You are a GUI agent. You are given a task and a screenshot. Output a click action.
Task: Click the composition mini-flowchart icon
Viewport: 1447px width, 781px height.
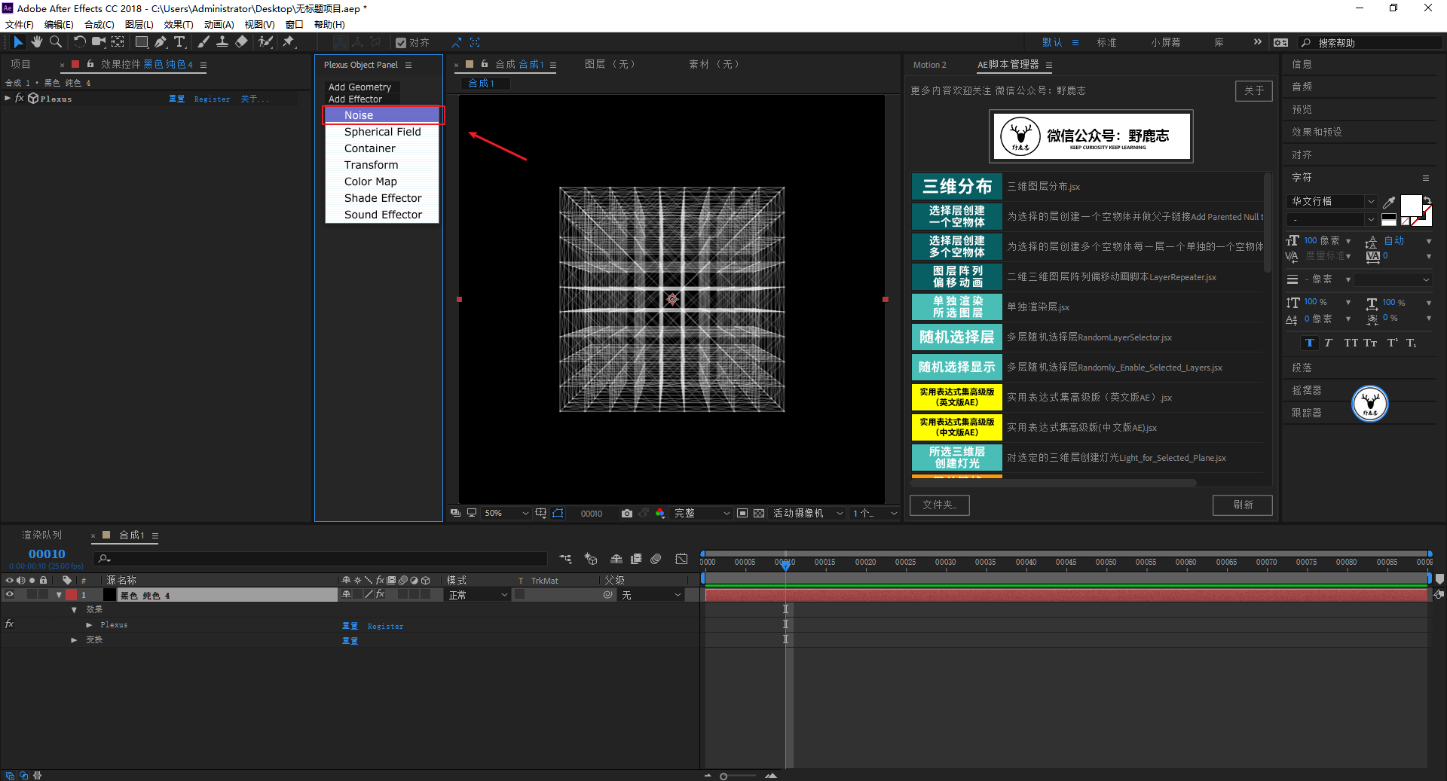[x=565, y=559]
